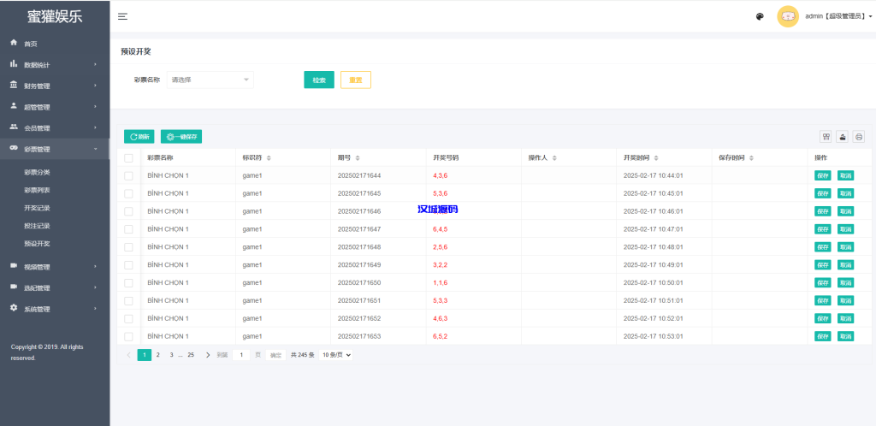876x426 pixels.
Task: Click the column filter icon above table
Action: pos(826,137)
